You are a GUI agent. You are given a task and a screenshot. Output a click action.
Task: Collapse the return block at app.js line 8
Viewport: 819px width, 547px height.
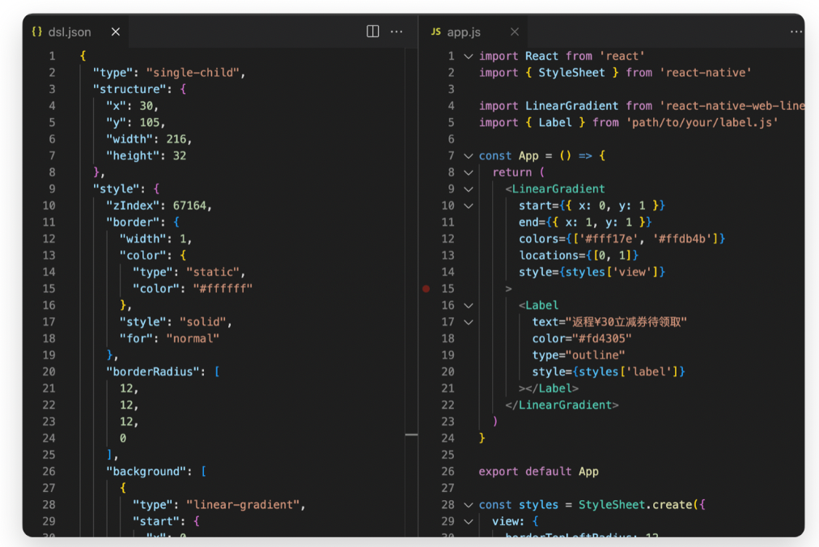[x=469, y=172]
